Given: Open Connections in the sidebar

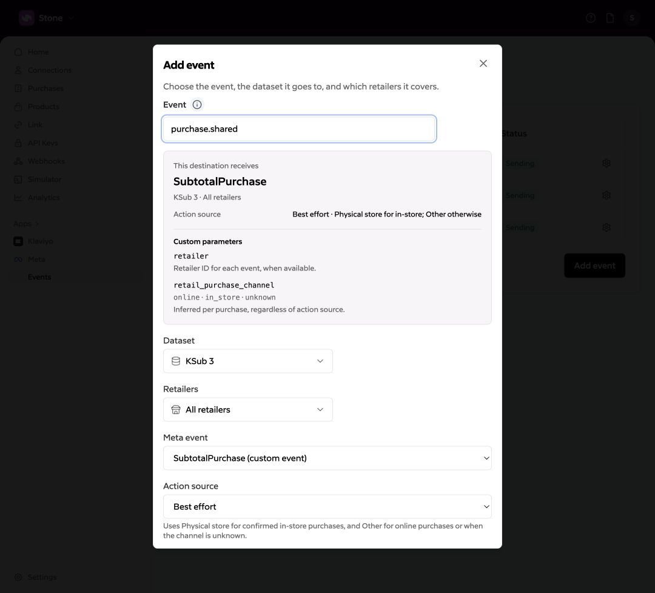Looking at the screenshot, I should 49,70.
